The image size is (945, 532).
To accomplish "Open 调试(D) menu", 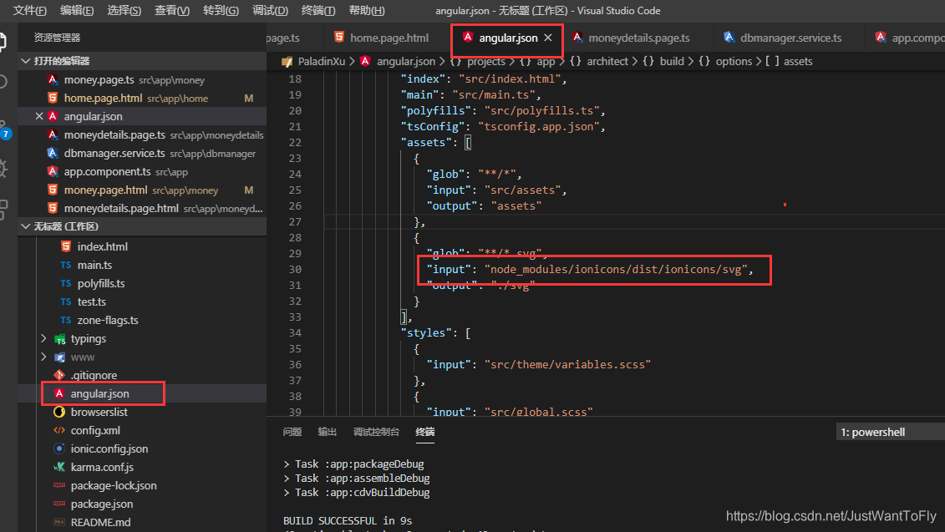I will (270, 11).
